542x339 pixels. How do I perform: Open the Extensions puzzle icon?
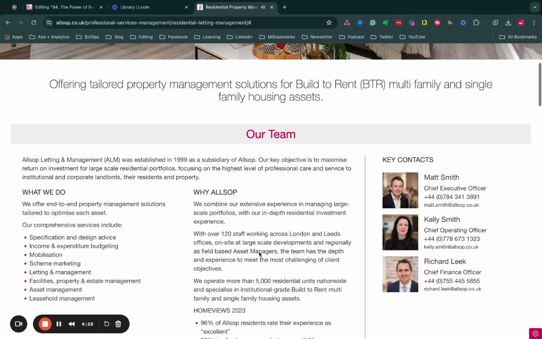click(x=476, y=23)
